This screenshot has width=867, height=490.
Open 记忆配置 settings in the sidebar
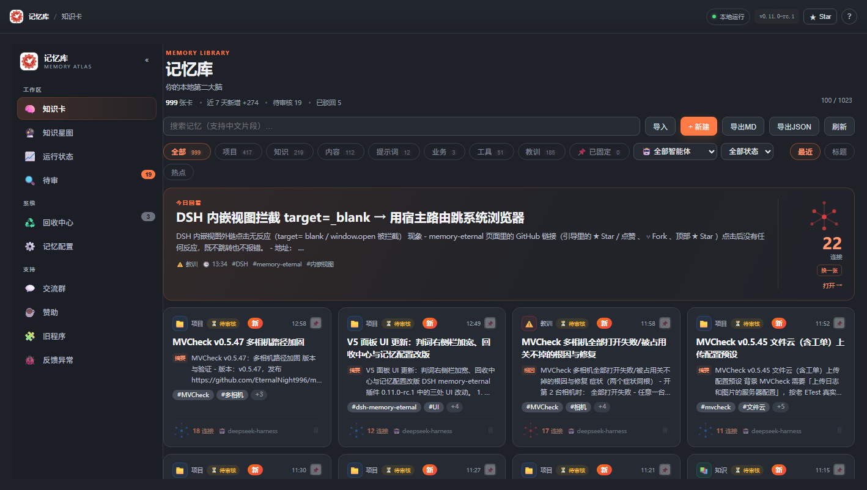87,246
